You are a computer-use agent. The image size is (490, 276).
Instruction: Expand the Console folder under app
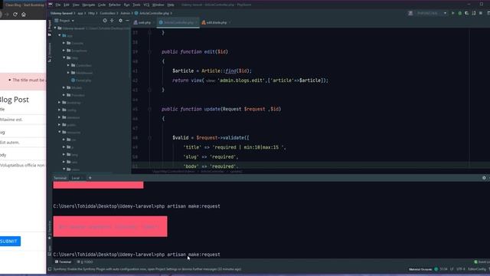(x=64, y=43)
